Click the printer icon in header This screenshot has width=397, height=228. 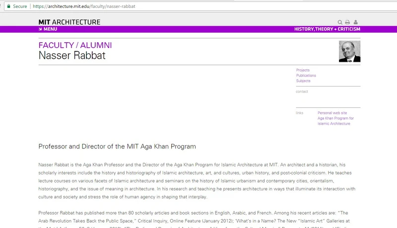tap(347, 22)
